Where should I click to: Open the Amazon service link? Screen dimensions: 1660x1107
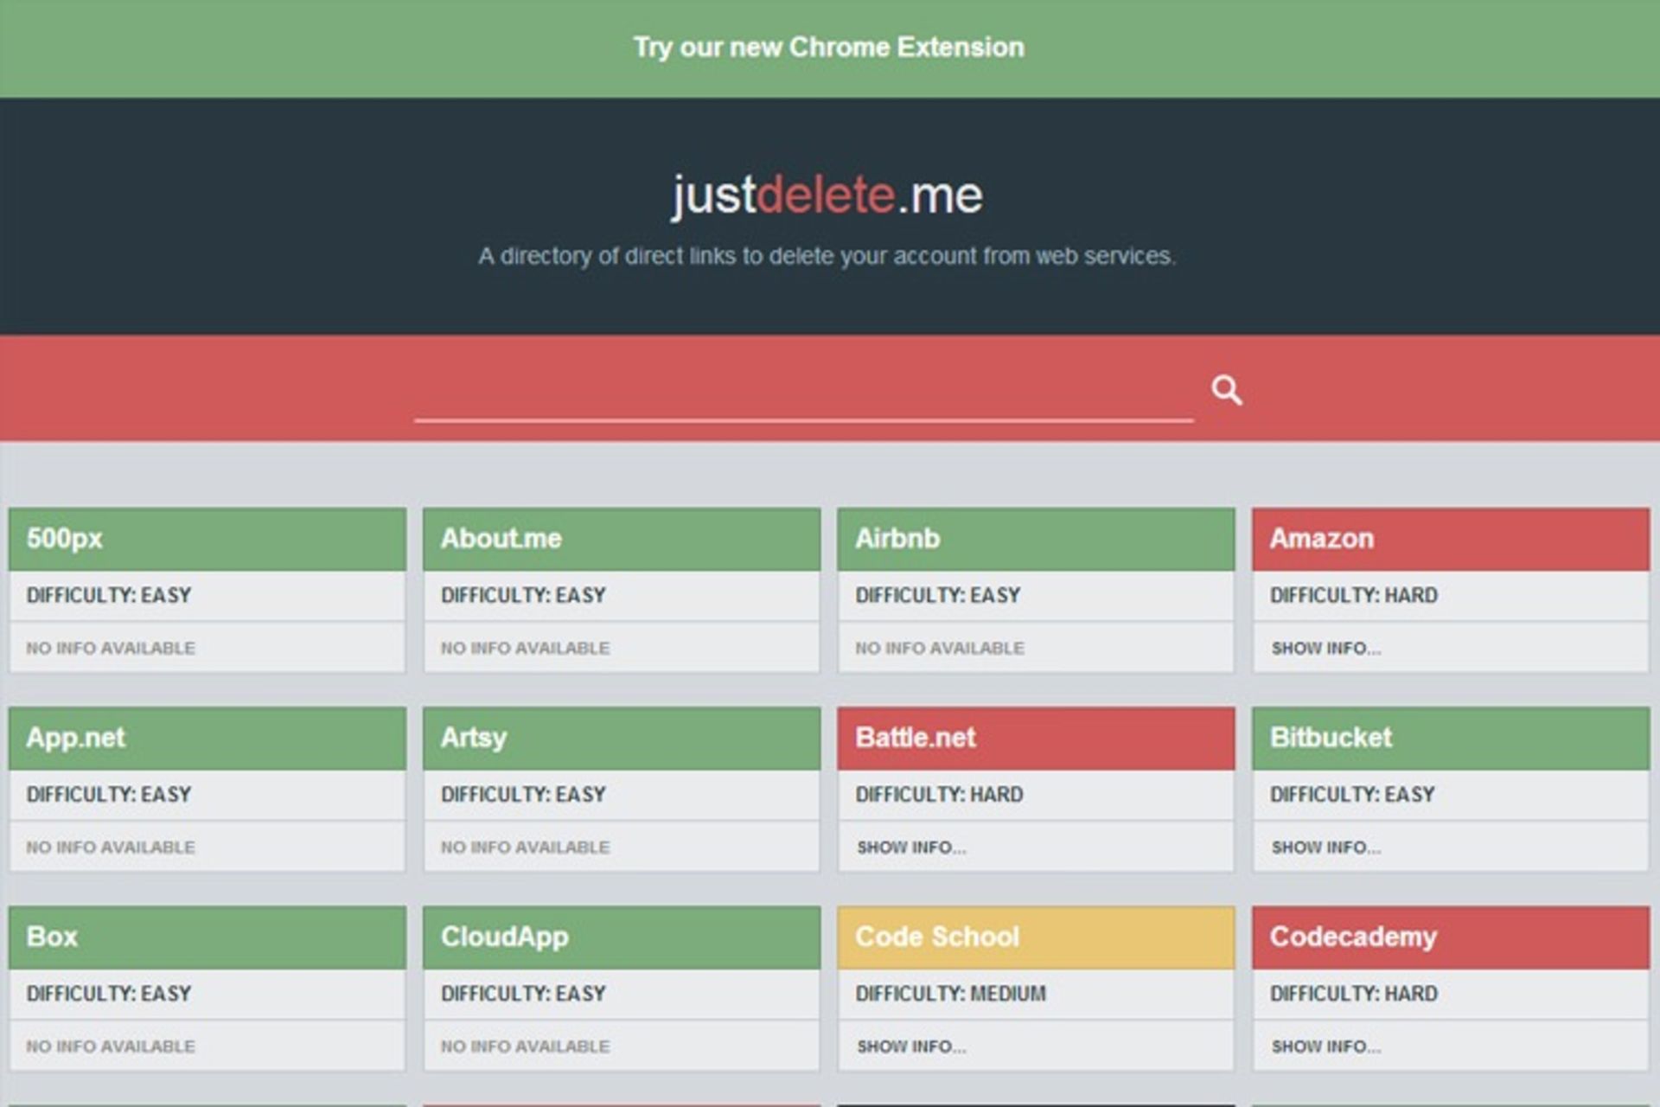point(1451,539)
